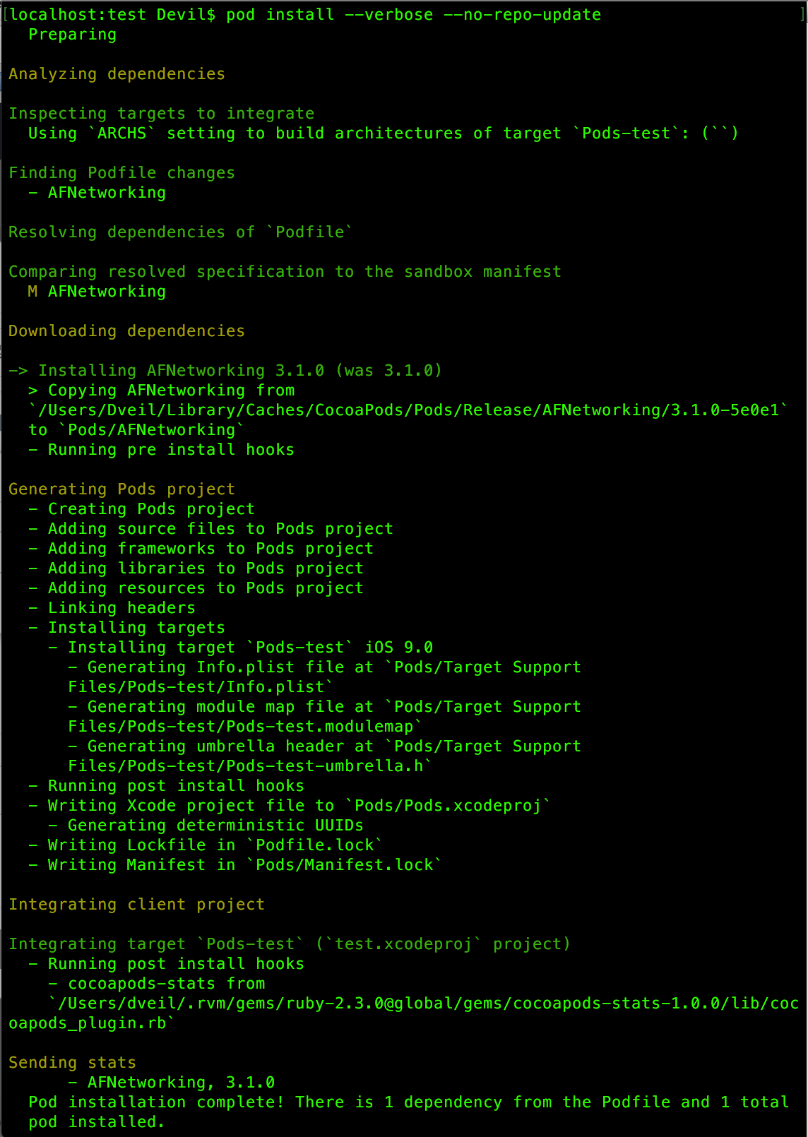This screenshot has width=808, height=1137.
Task: Click the cocoapods-stats plugin path
Action: 403,1013
